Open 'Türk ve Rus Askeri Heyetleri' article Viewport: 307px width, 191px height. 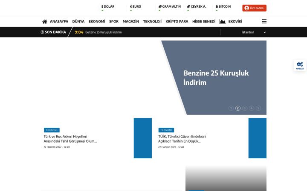tap(70, 139)
